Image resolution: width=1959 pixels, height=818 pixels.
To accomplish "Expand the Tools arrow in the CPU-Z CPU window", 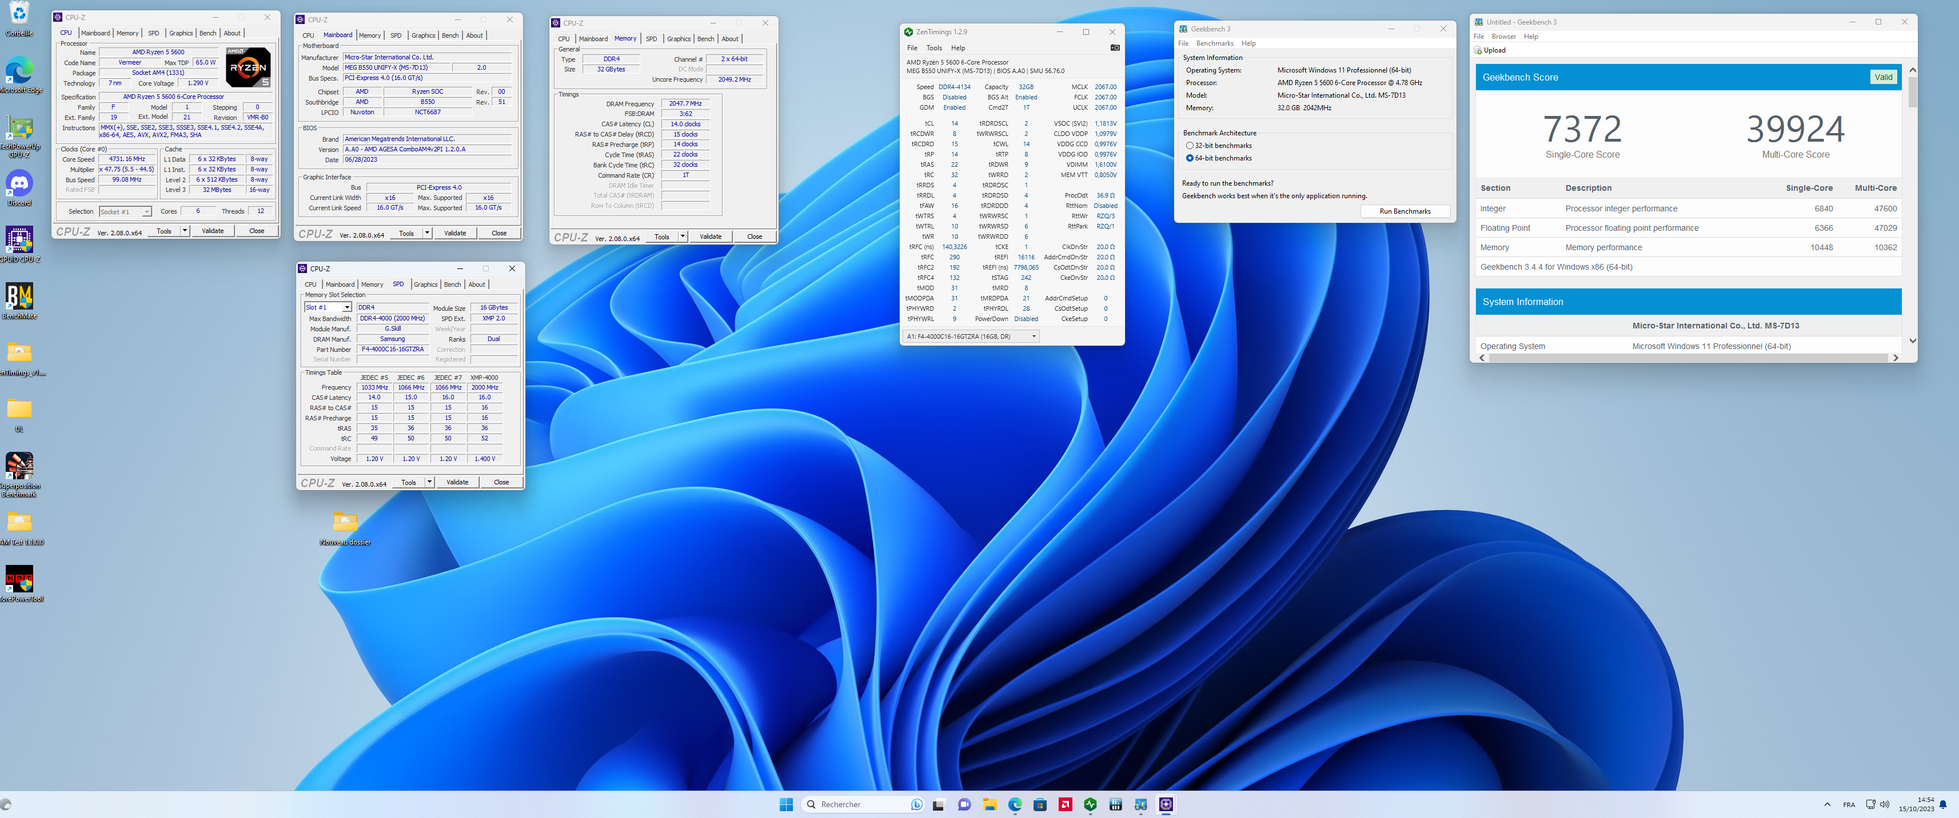I will tap(185, 230).
